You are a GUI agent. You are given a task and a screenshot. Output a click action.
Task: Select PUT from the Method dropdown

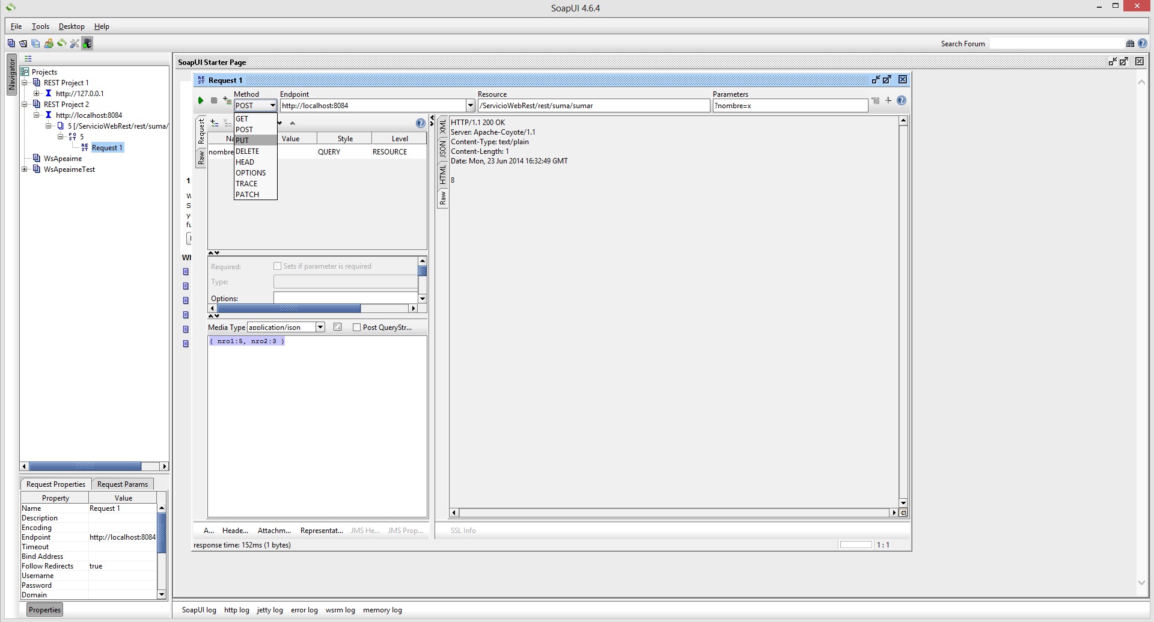[243, 140]
